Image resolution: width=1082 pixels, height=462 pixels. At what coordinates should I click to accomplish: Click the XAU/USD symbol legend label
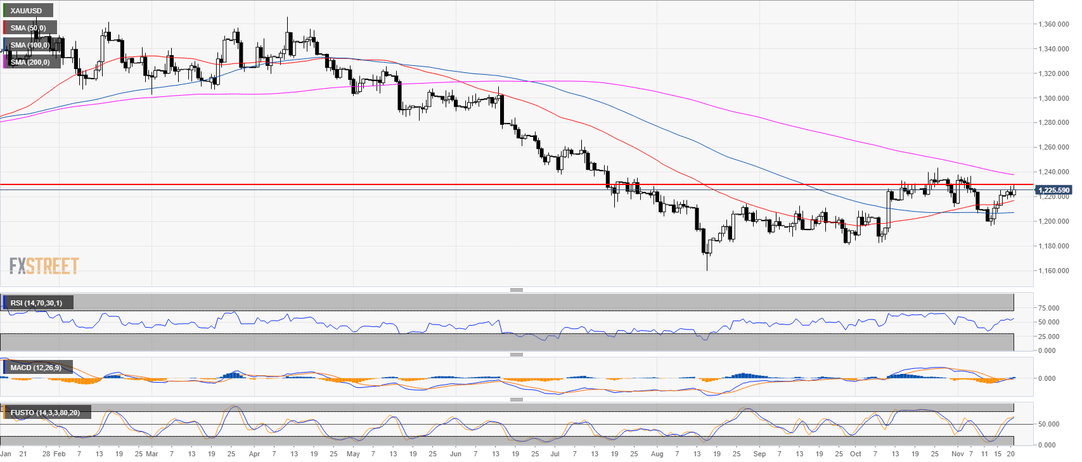(x=27, y=11)
